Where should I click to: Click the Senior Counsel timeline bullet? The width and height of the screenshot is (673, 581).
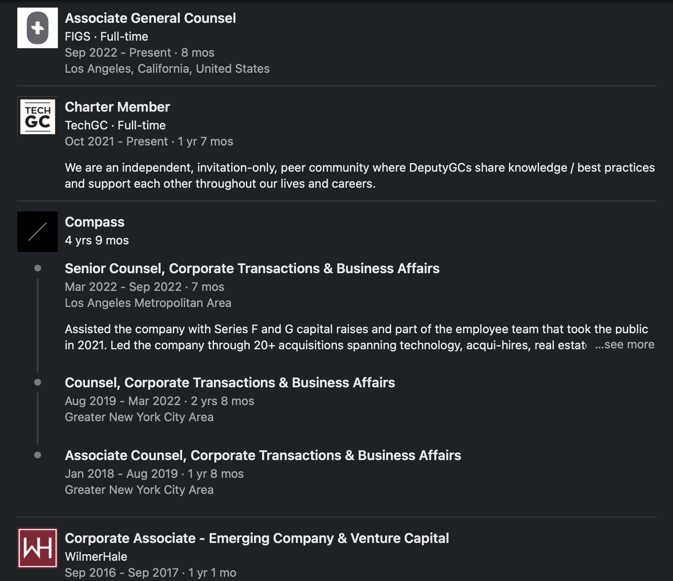pyautogui.click(x=38, y=268)
